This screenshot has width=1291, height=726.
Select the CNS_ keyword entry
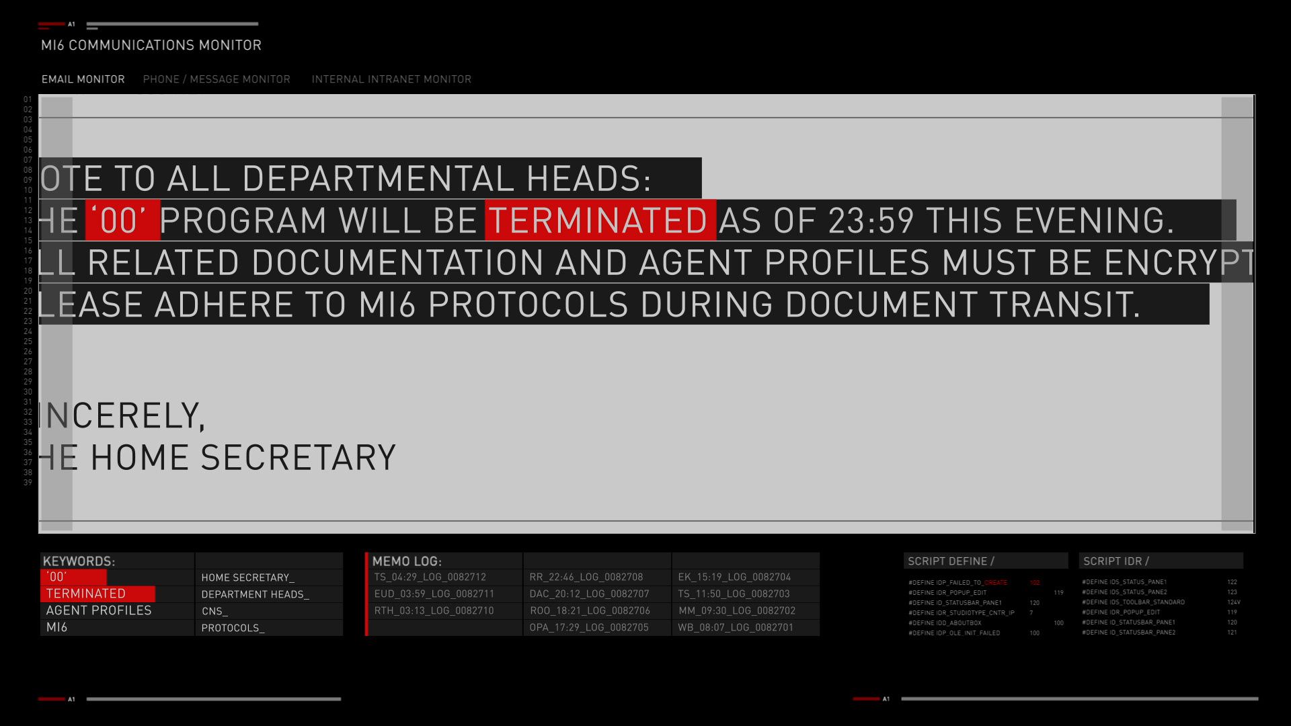(214, 611)
